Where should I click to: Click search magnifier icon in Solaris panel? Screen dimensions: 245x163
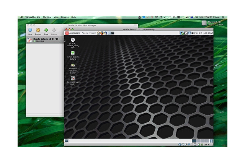tap(186, 33)
